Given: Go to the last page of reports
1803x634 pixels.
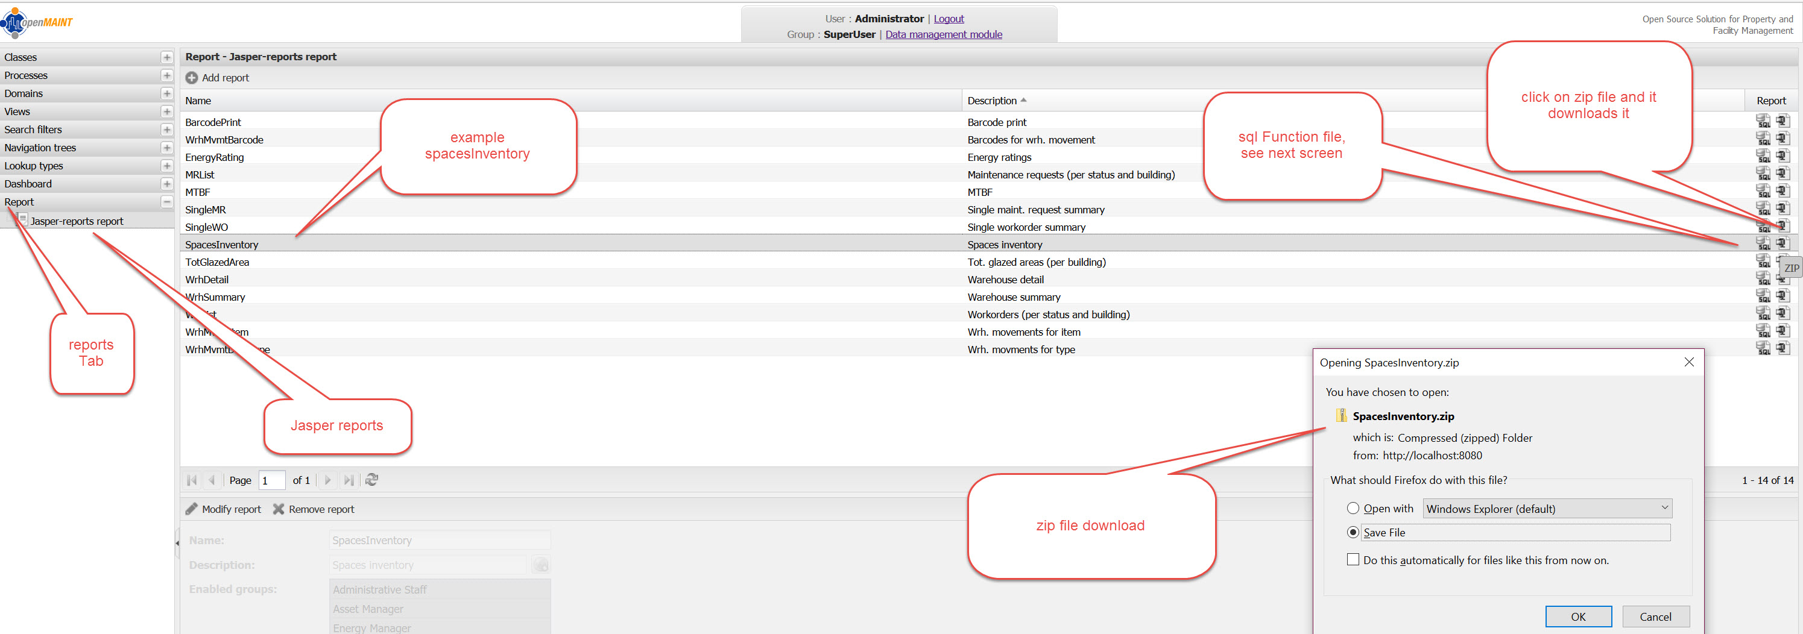Looking at the screenshot, I should (349, 480).
